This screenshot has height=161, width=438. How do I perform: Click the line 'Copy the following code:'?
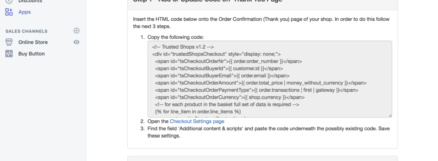click(x=176, y=37)
